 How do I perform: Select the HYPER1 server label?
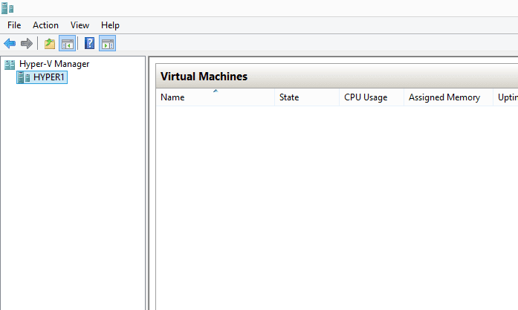pos(50,77)
